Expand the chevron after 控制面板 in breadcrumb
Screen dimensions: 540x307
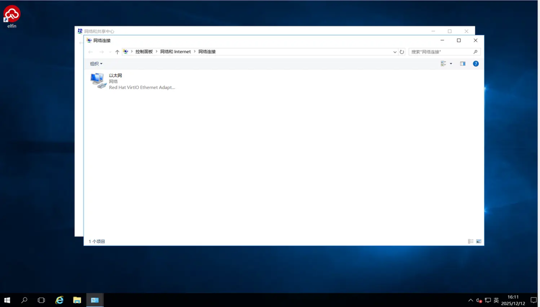[156, 51]
